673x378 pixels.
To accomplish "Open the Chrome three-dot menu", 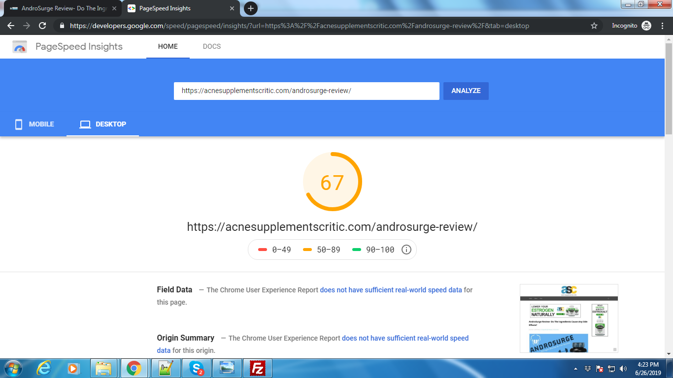I will point(662,26).
